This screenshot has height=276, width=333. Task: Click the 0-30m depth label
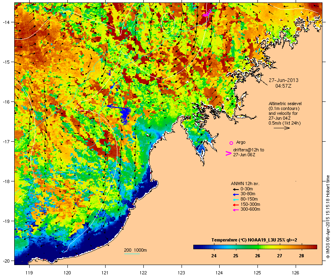(x=247, y=189)
